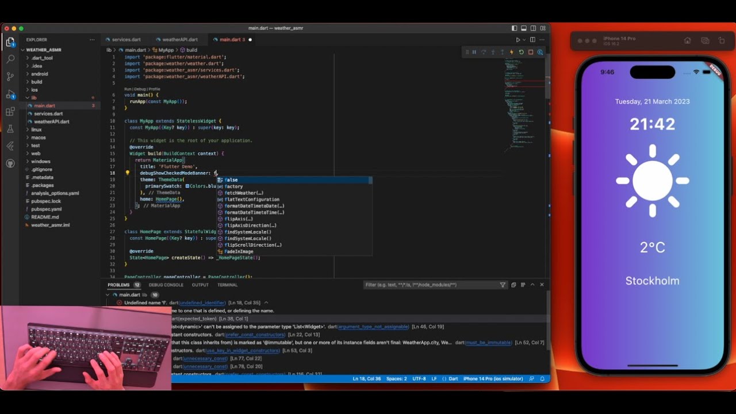The height and width of the screenshot is (414, 736).
Task: Click the Step Over debug button
Action: pyautogui.click(x=484, y=52)
